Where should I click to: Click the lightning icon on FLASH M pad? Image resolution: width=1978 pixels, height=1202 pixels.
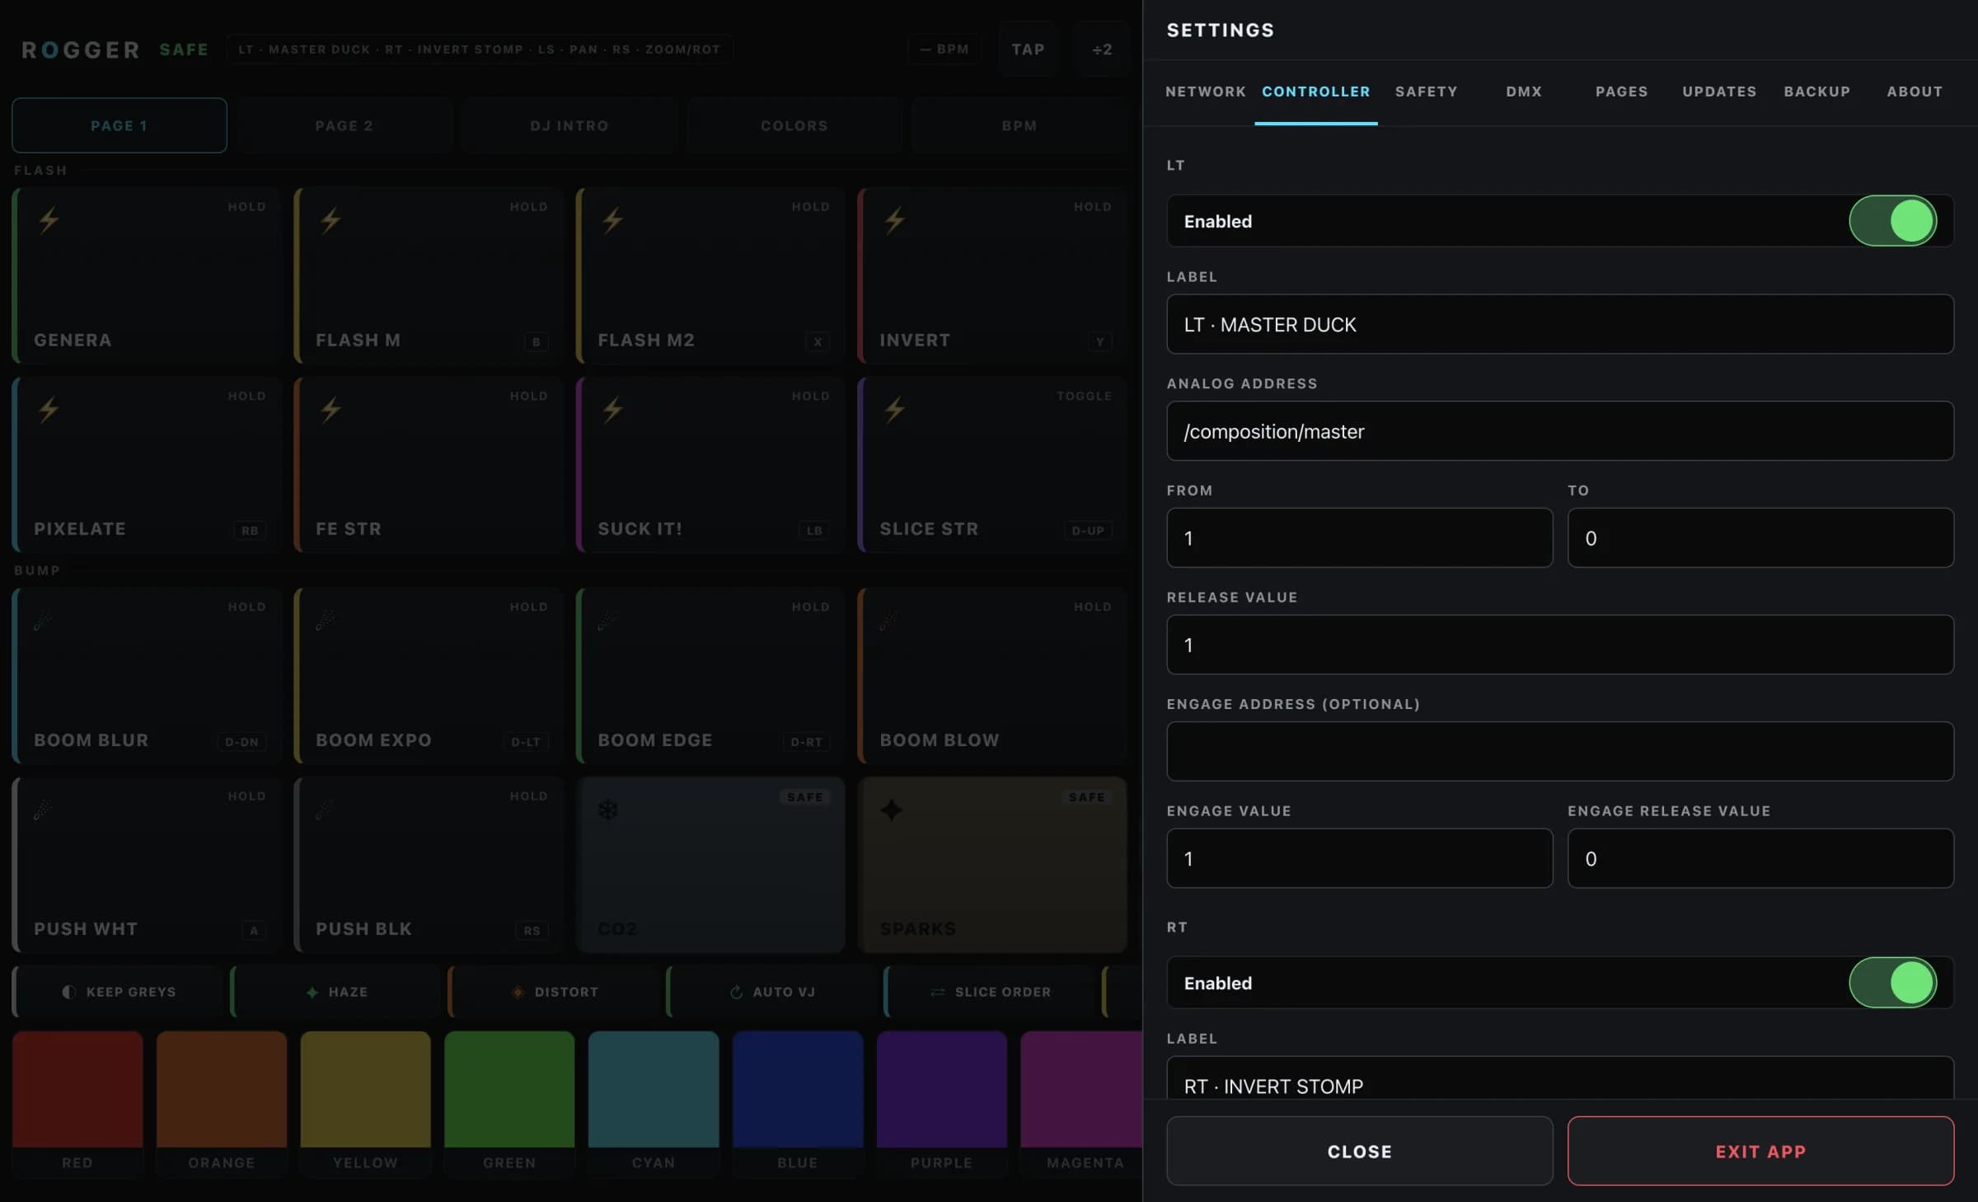point(331,220)
